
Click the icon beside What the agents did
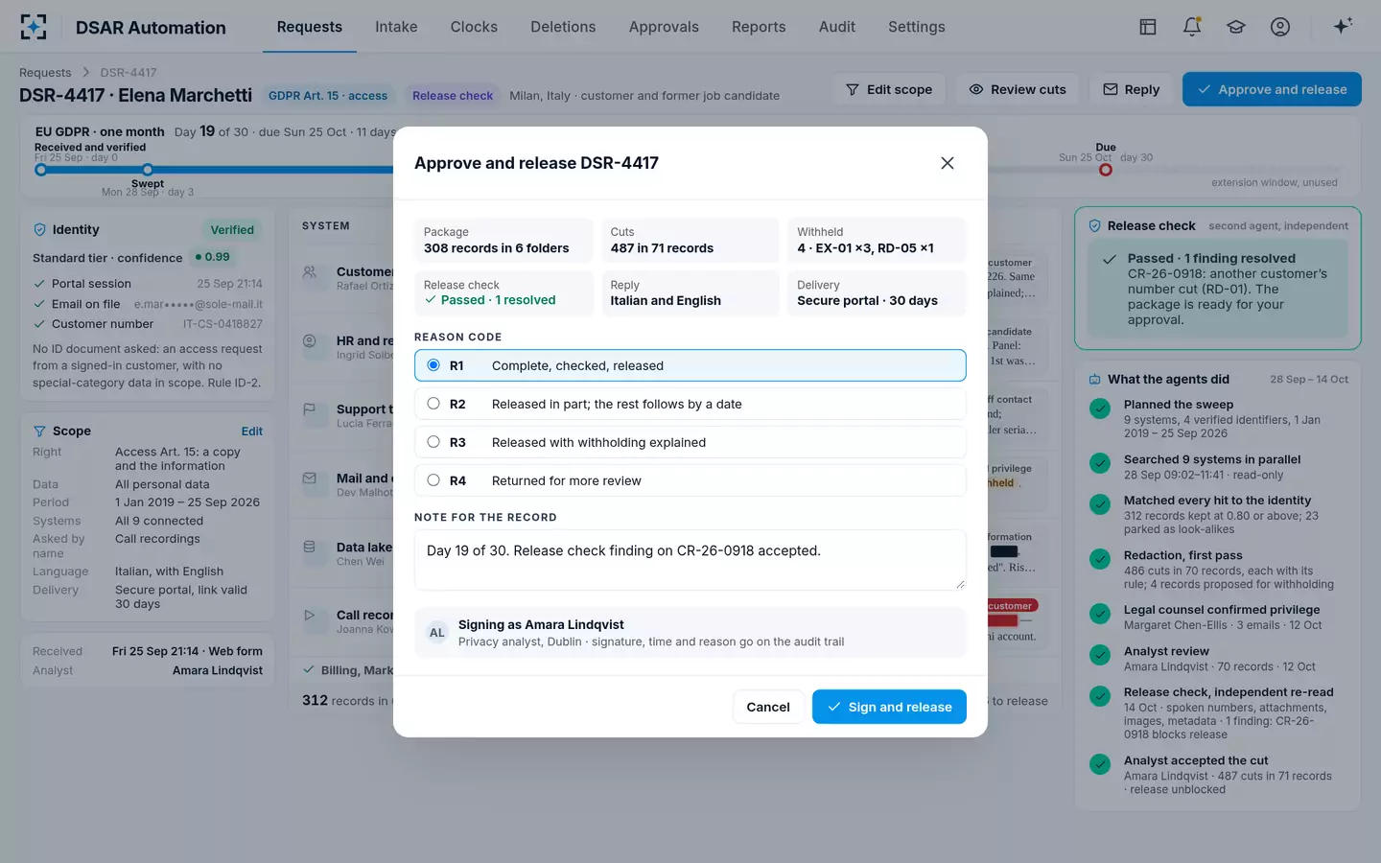tap(1095, 380)
